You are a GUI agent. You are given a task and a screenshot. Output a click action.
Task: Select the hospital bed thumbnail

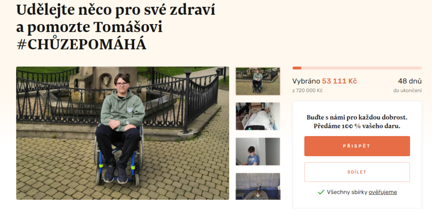coord(258,116)
